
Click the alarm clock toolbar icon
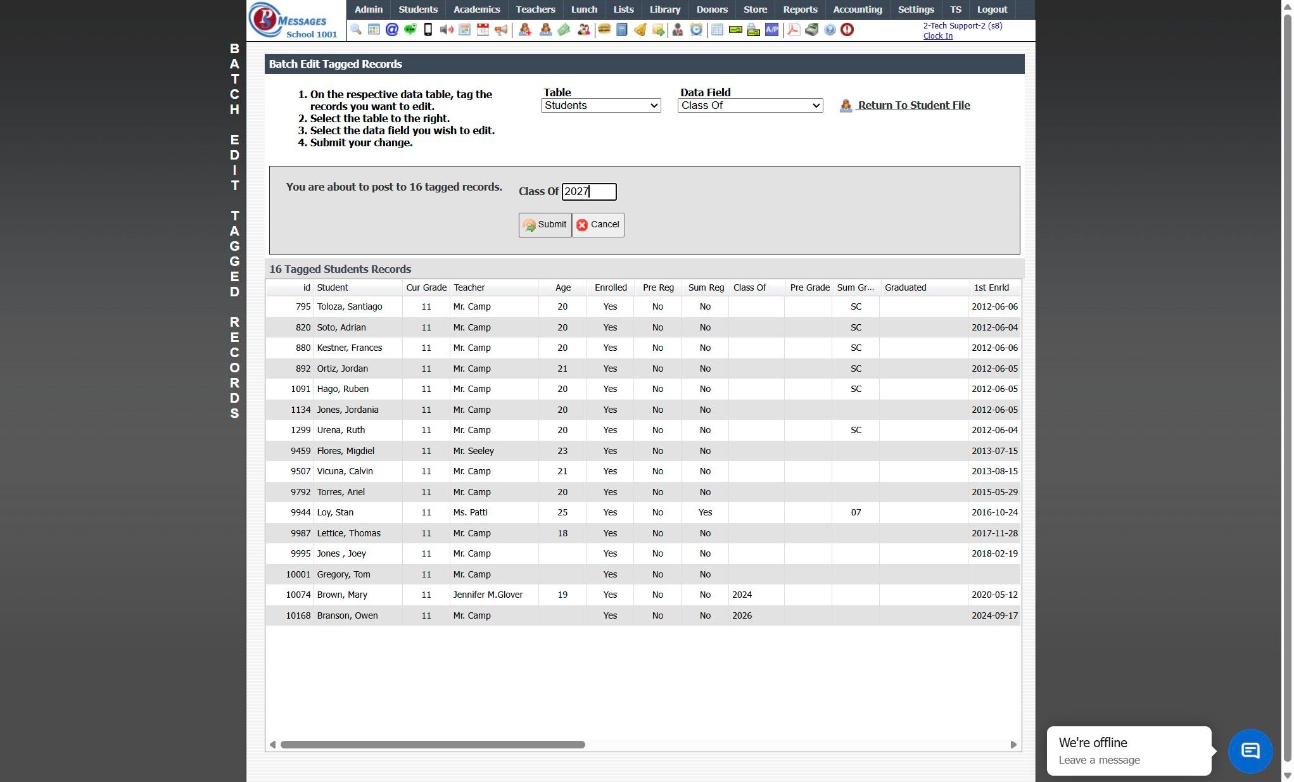click(x=696, y=30)
